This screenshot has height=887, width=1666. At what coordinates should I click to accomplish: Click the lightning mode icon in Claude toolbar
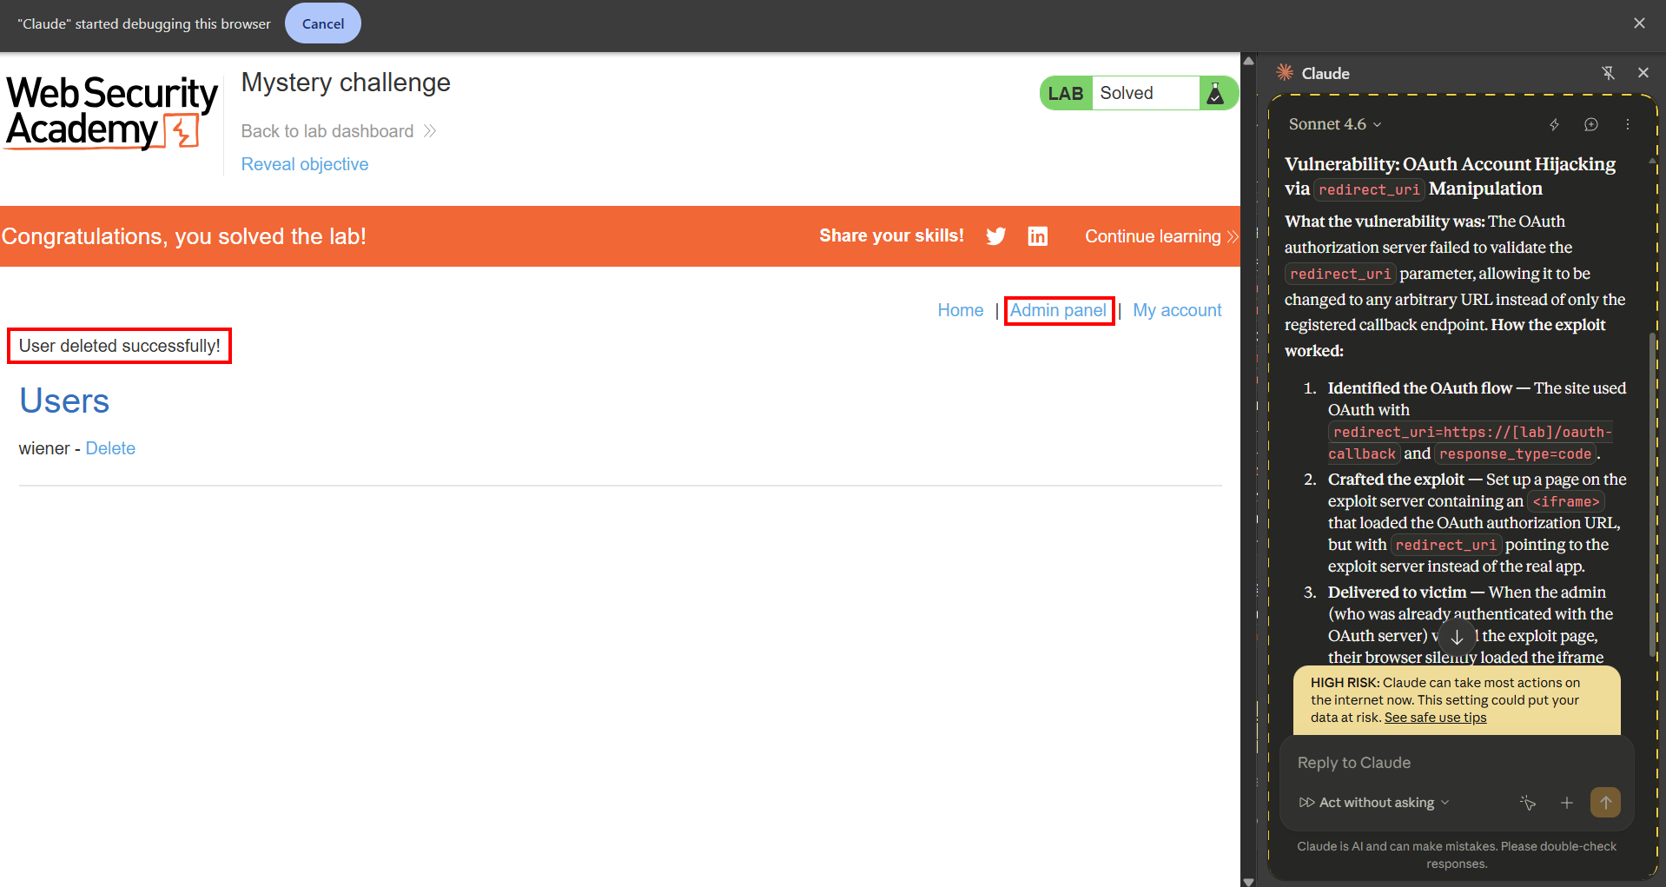1555,124
